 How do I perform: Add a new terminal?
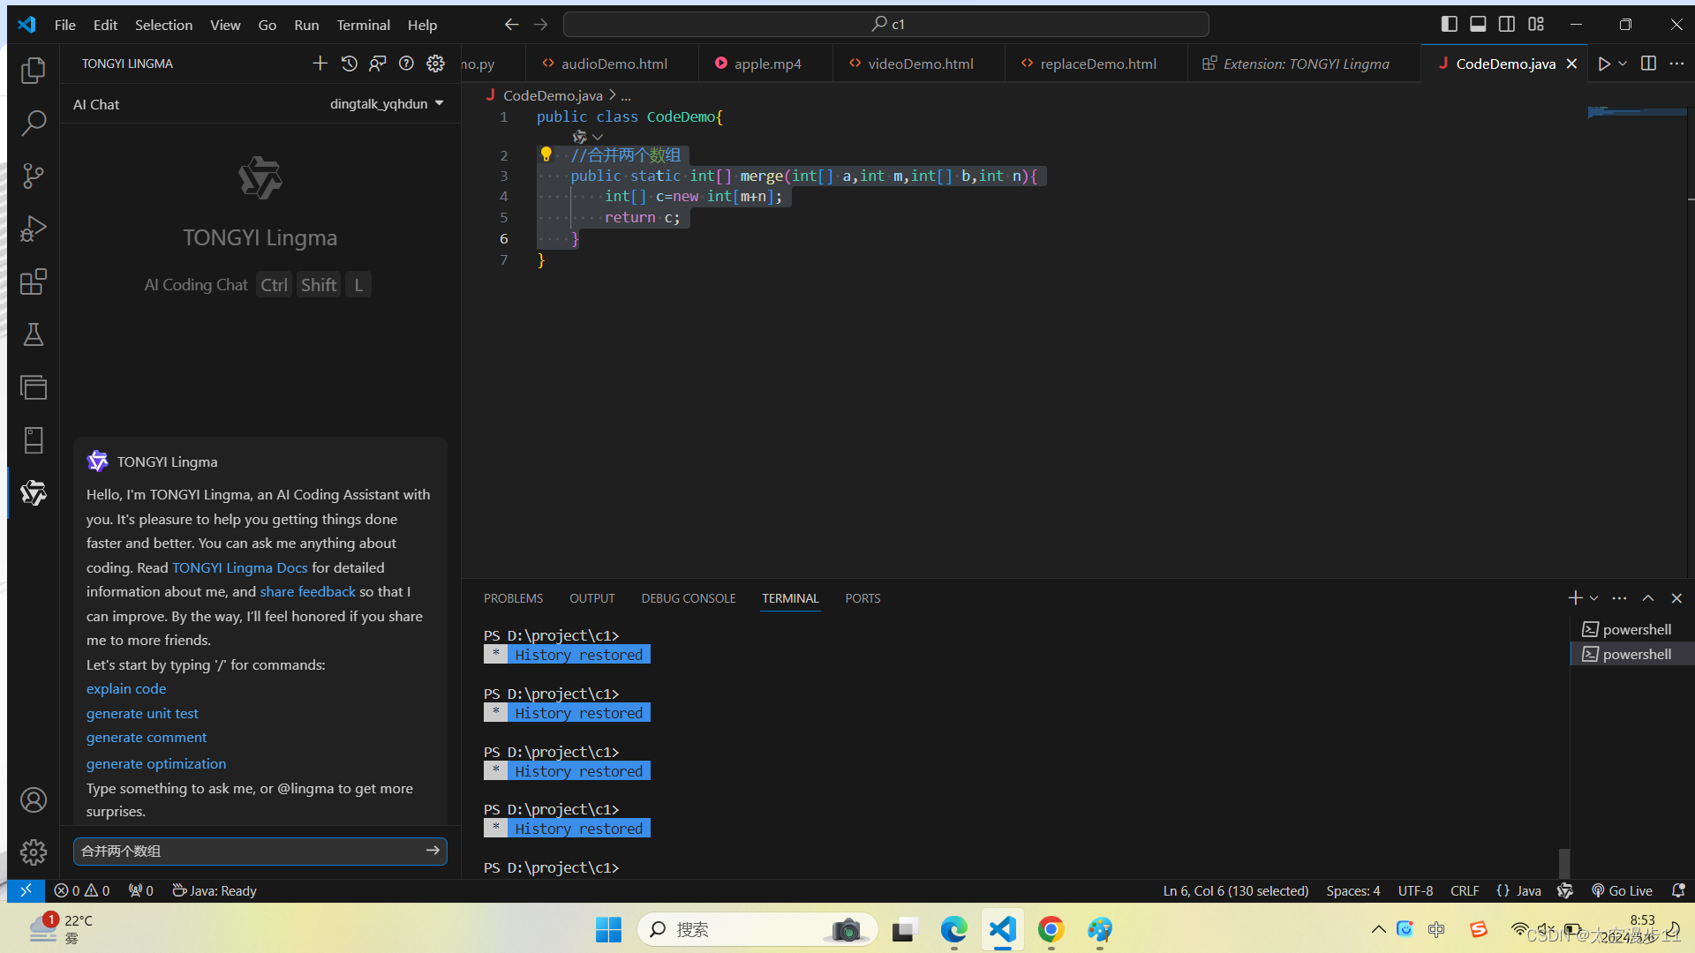point(1575,598)
